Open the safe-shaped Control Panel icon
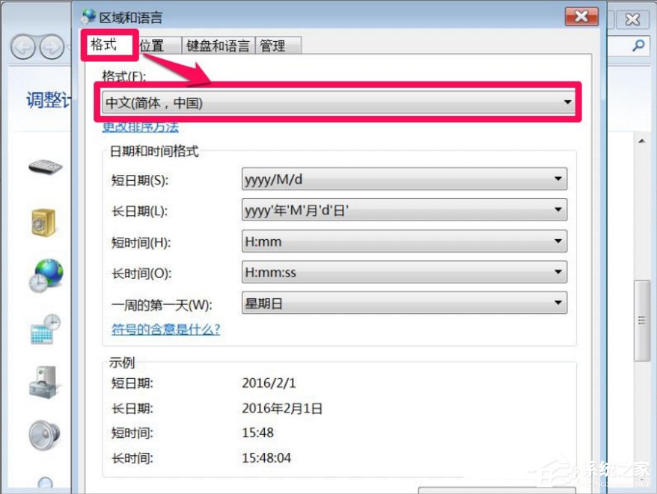Screen dimensions: 657x494 point(43,220)
